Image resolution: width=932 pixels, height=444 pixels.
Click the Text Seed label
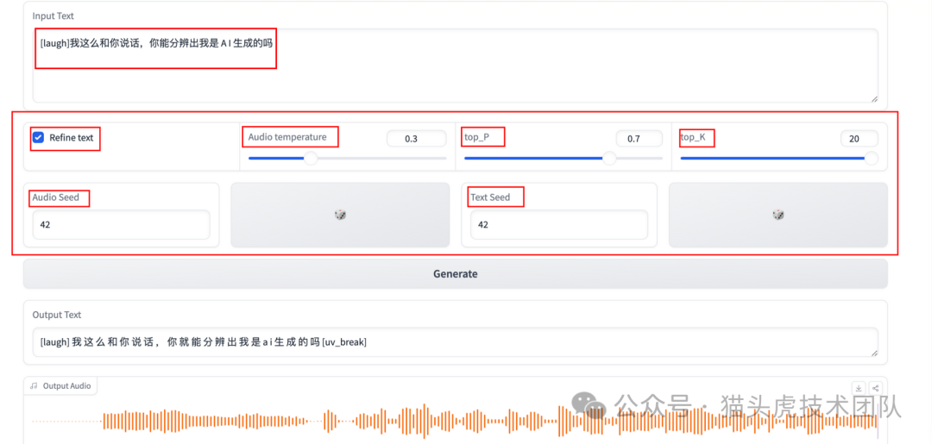pos(490,197)
